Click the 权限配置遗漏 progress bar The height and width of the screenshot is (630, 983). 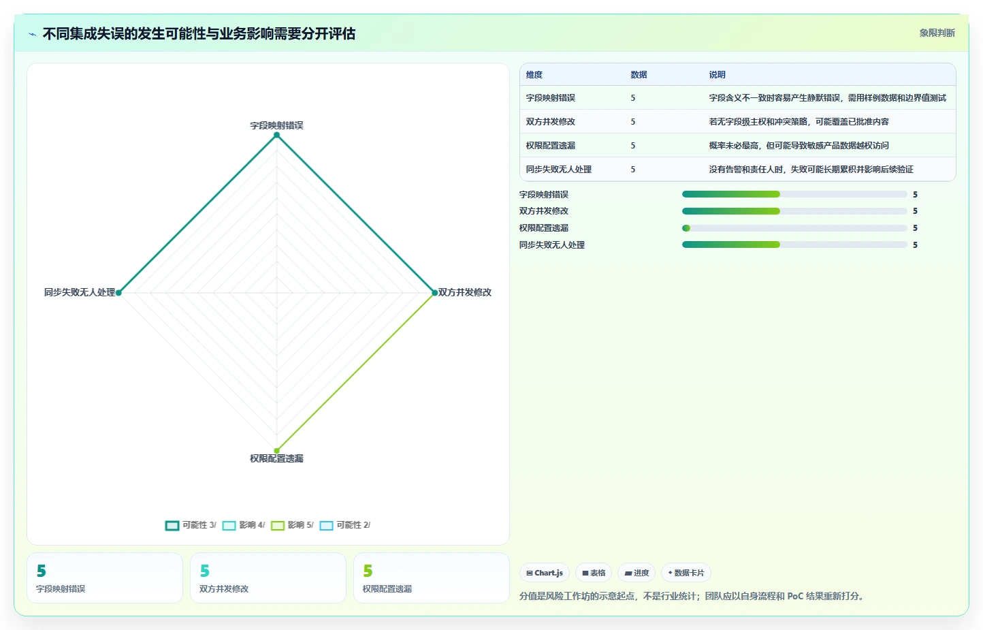(794, 228)
